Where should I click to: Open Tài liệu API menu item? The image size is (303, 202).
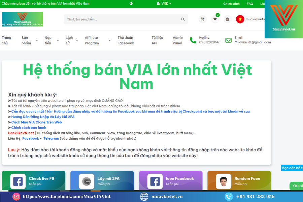(x=157, y=40)
